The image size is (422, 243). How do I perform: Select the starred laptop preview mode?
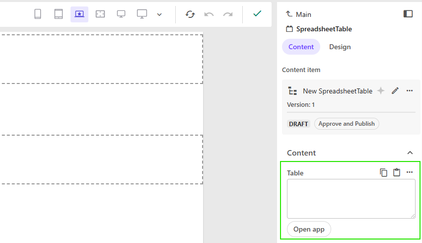pyautogui.click(x=79, y=14)
